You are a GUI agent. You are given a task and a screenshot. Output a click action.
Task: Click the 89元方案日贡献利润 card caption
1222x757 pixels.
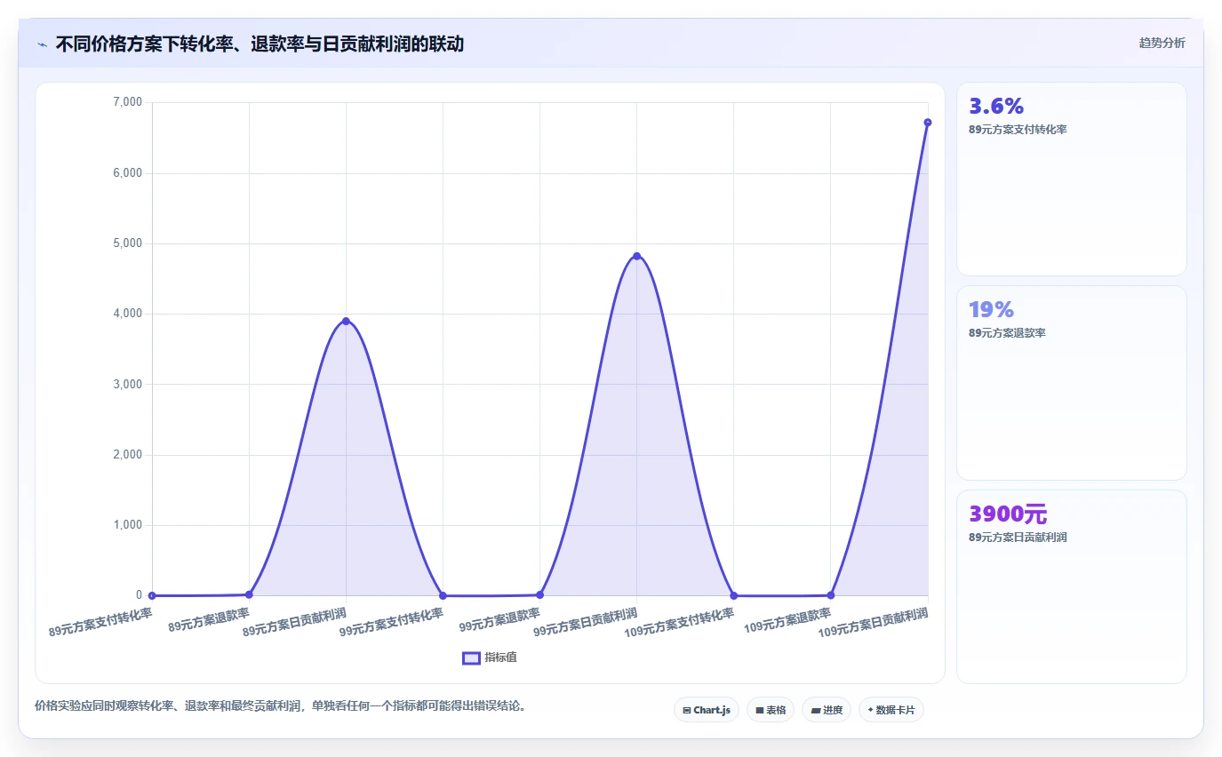[1018, 538]
